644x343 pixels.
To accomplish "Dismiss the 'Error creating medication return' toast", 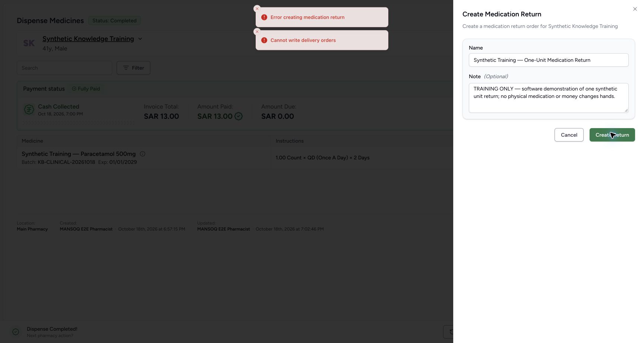I will click(x=257, y=9).
